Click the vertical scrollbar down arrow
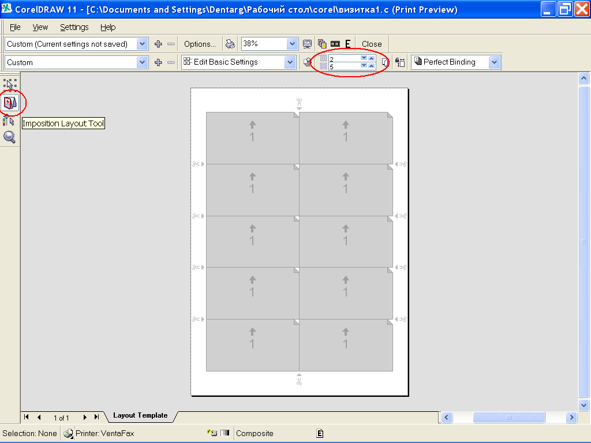Screen dimensions: 591x443 tap(584, 406)
